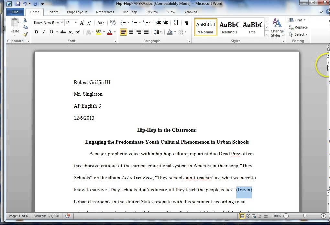Expand the Styles gallery More arrow
The image size is (330, 225).
[x=267, y=34]
